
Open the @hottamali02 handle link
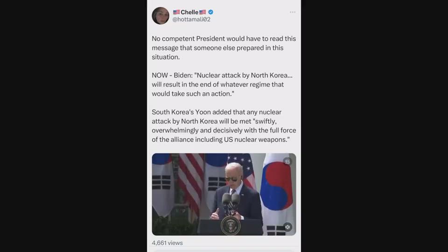click(191, 20)
